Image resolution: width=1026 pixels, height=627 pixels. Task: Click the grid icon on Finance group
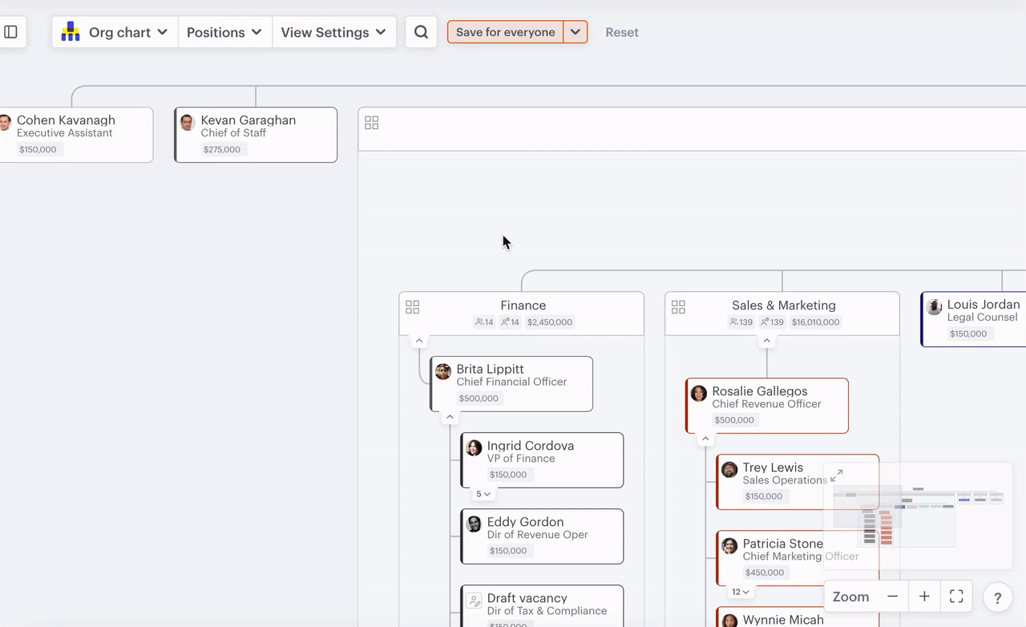[413, 307]
